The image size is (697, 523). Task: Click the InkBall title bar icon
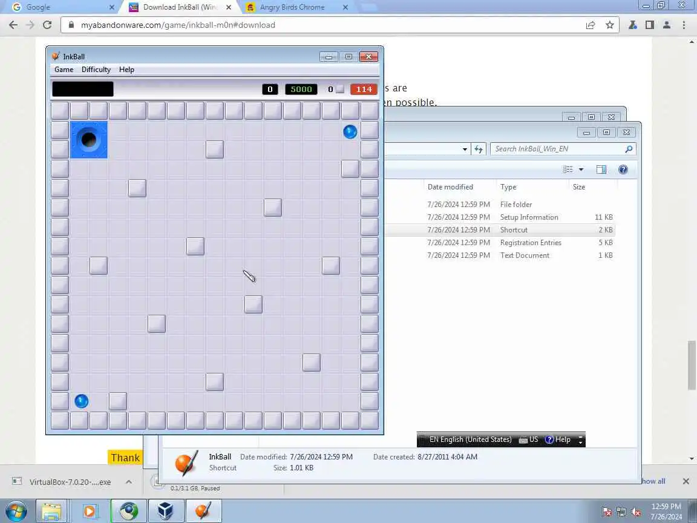(56, 56)
